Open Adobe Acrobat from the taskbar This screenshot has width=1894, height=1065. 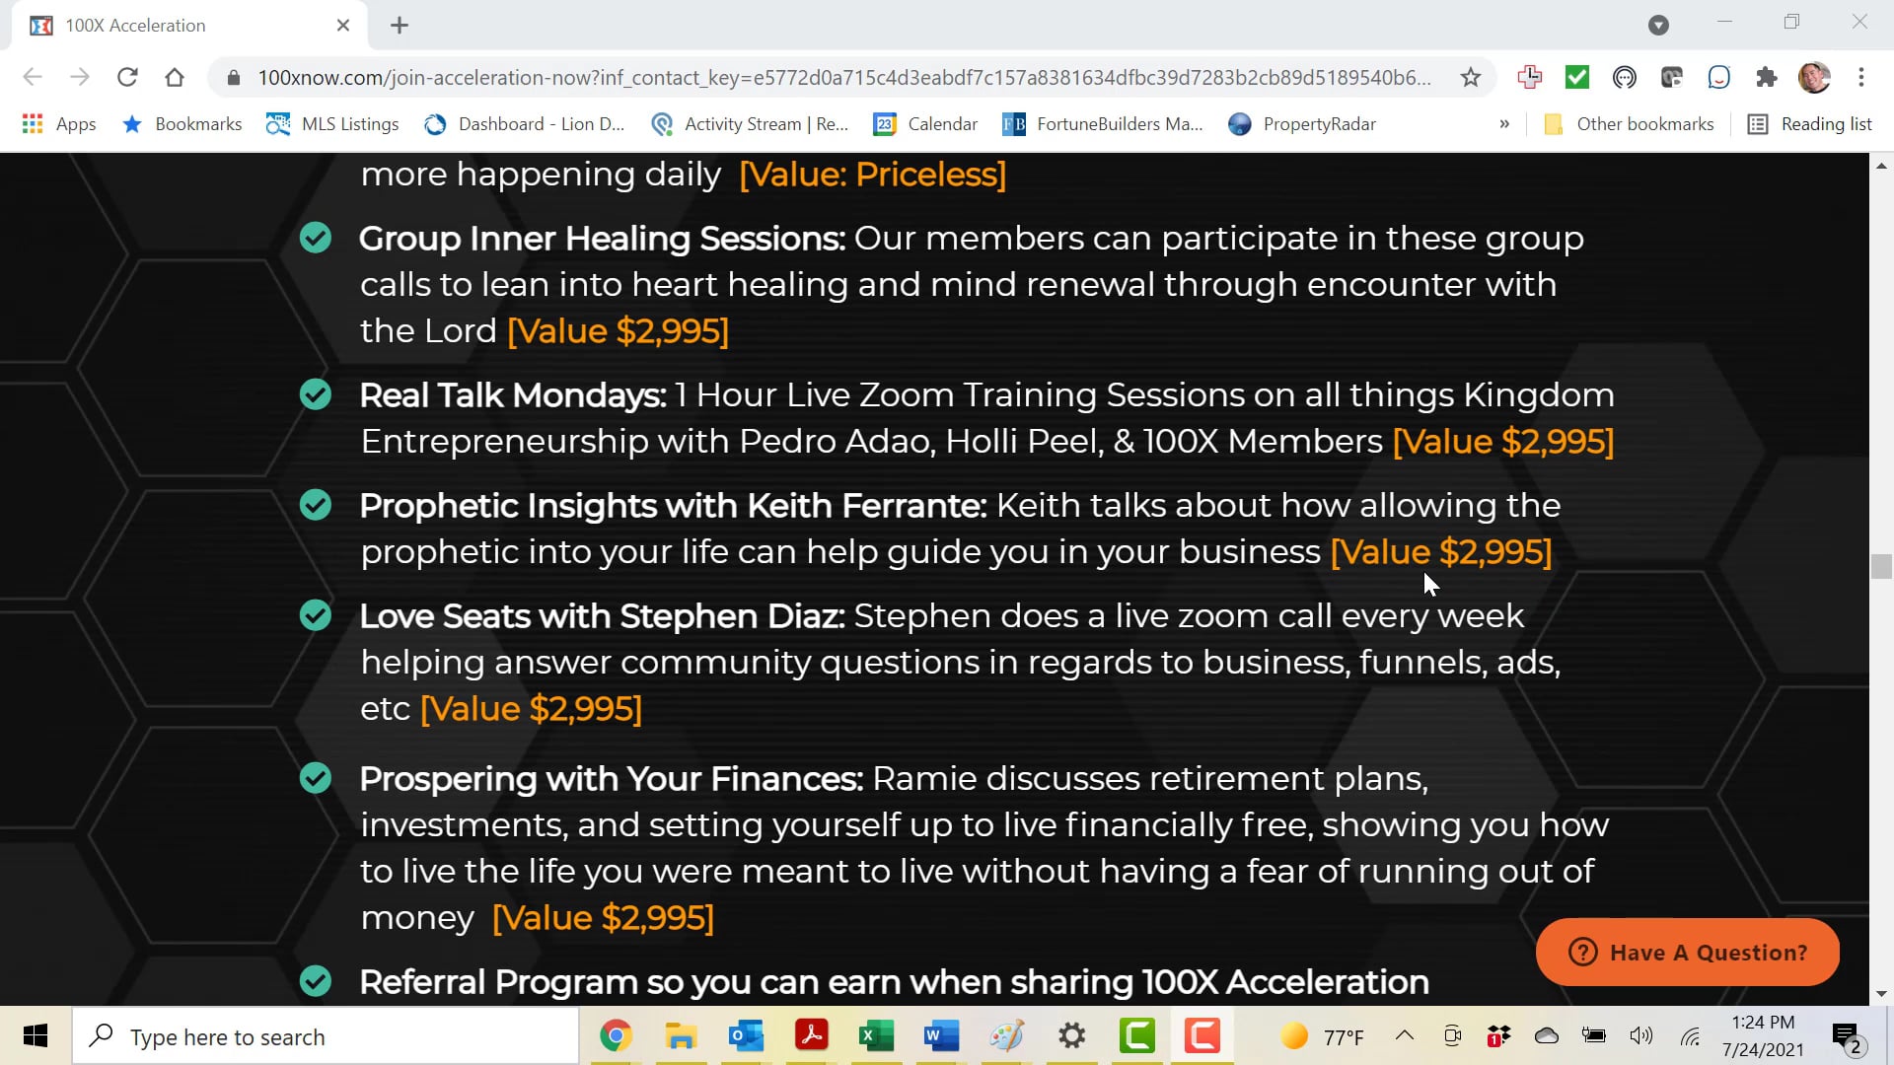tap(812, 1035)
